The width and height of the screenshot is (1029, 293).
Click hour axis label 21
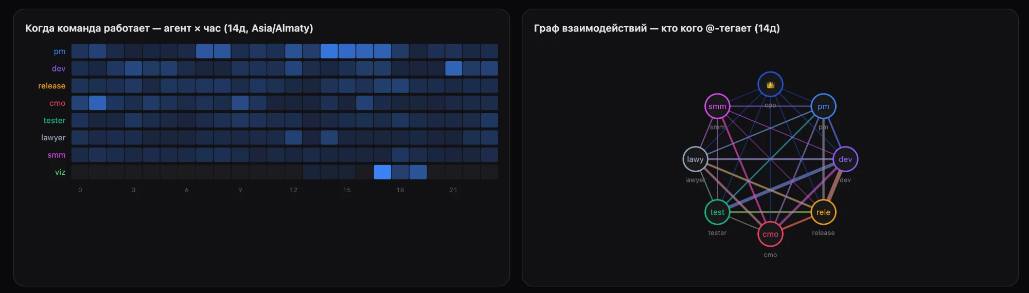point(453,190)
